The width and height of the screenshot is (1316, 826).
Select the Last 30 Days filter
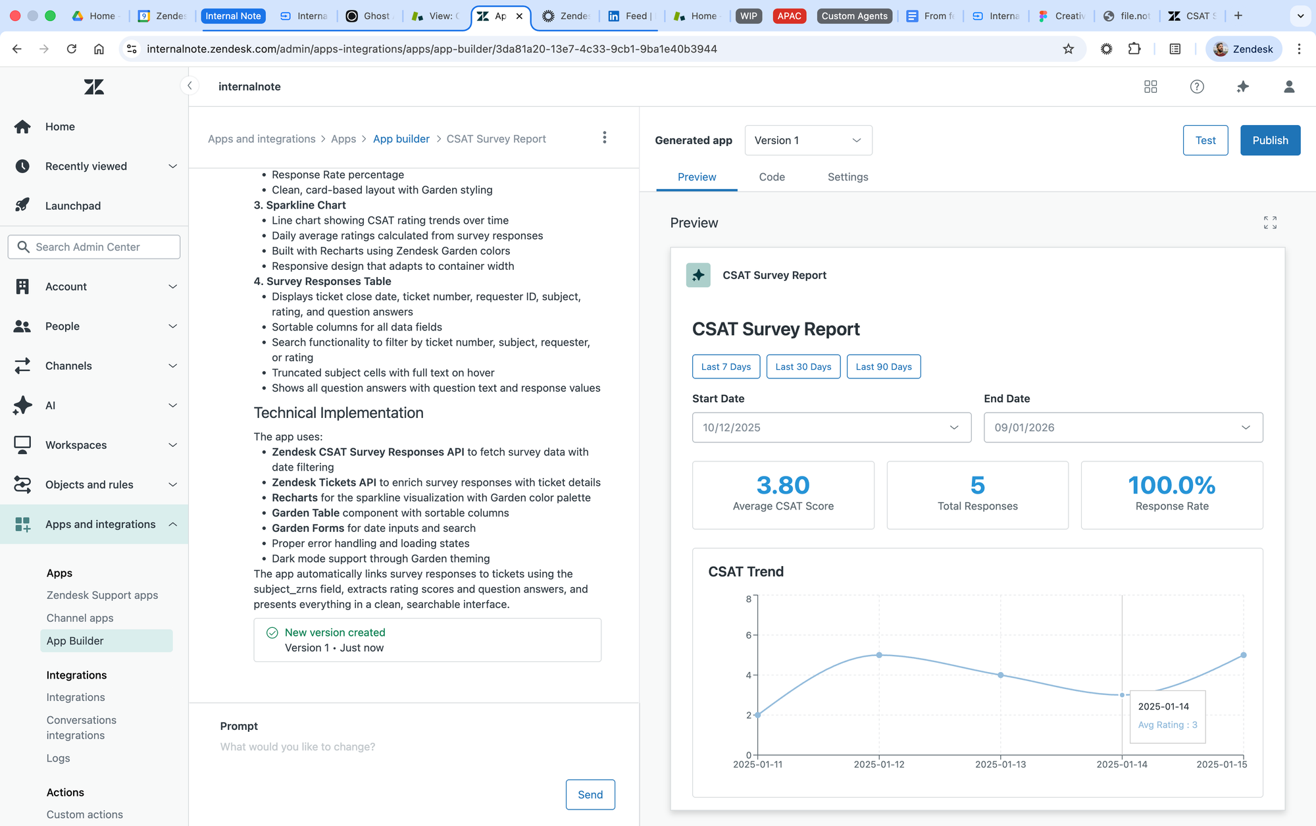pos(803,367)
